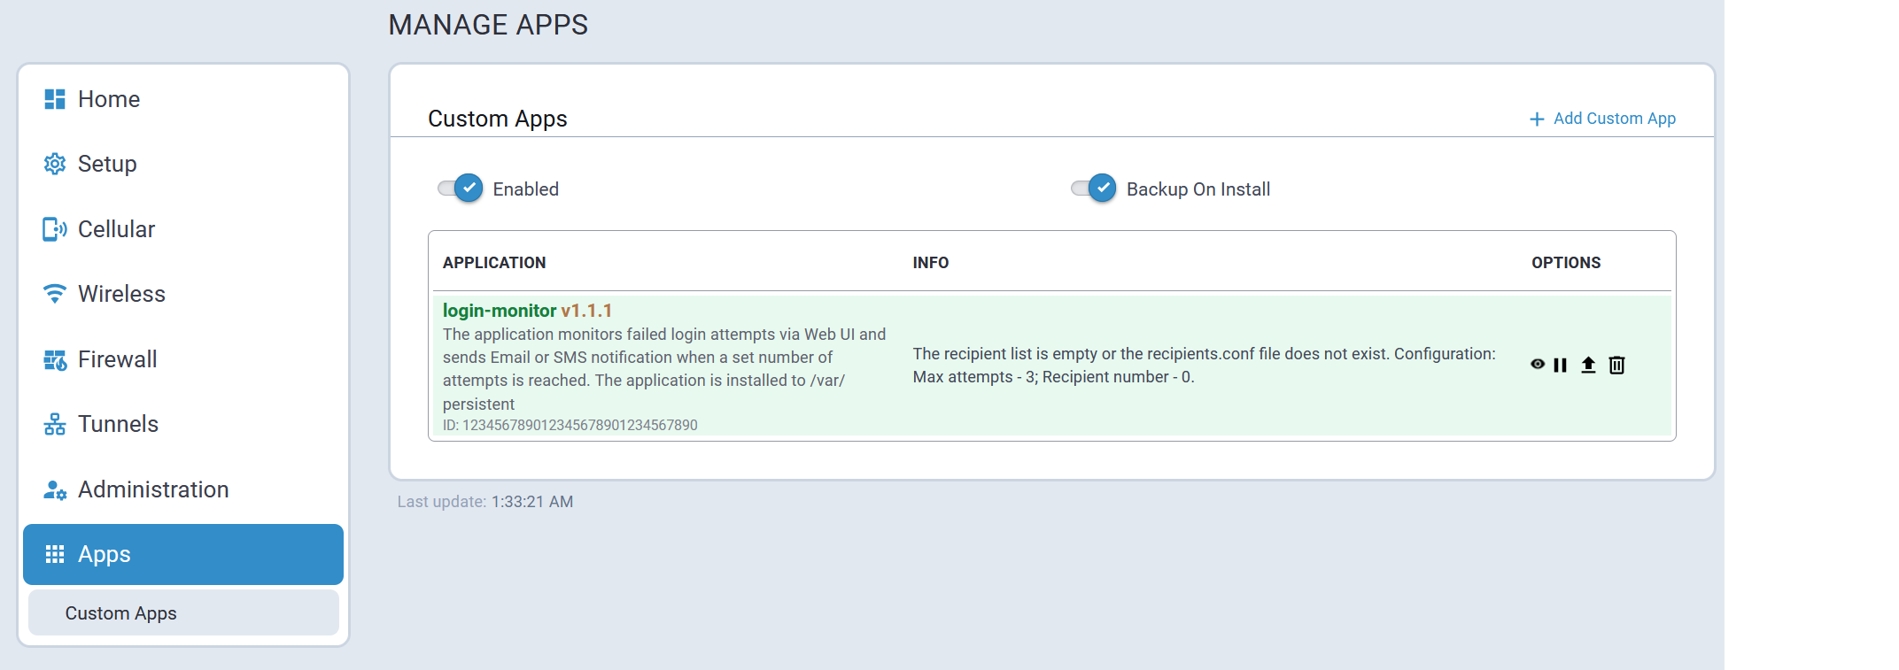Select the Custom Apps submenu item
The image size is (1899, 670).
point(121,613)
